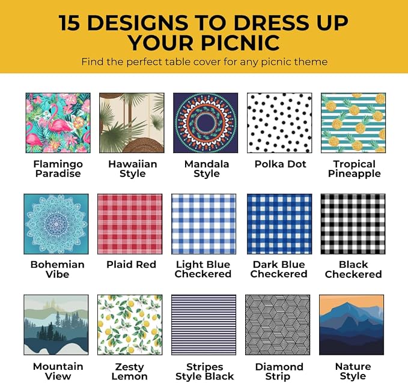The height and width of the screenshot is (383, 408).
Task: Select the Bohemian Vibe teal mandala
Action: tap(56, 224)
